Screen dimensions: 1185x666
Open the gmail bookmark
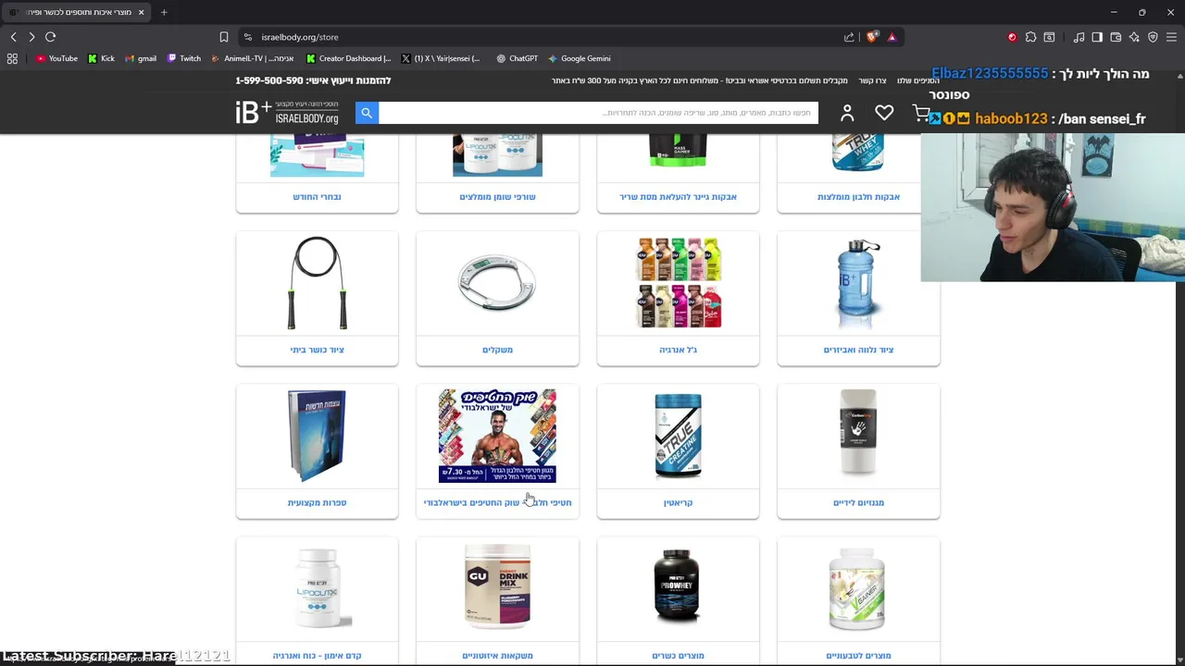coord(141,58)
